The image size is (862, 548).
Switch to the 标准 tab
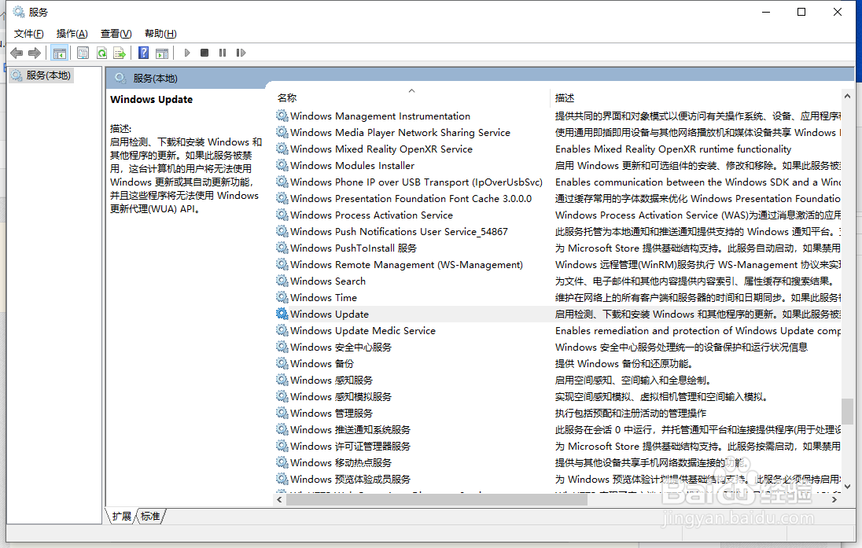tap(150, 516)
